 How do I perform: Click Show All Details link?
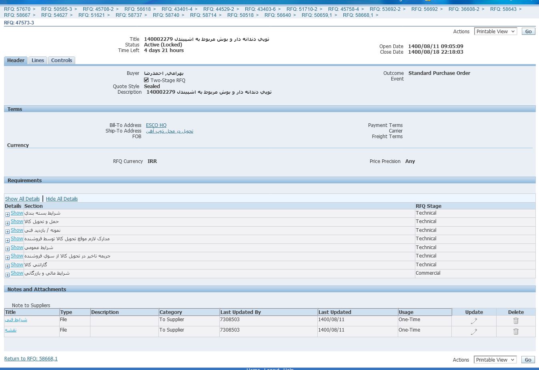tap(22, 199)
